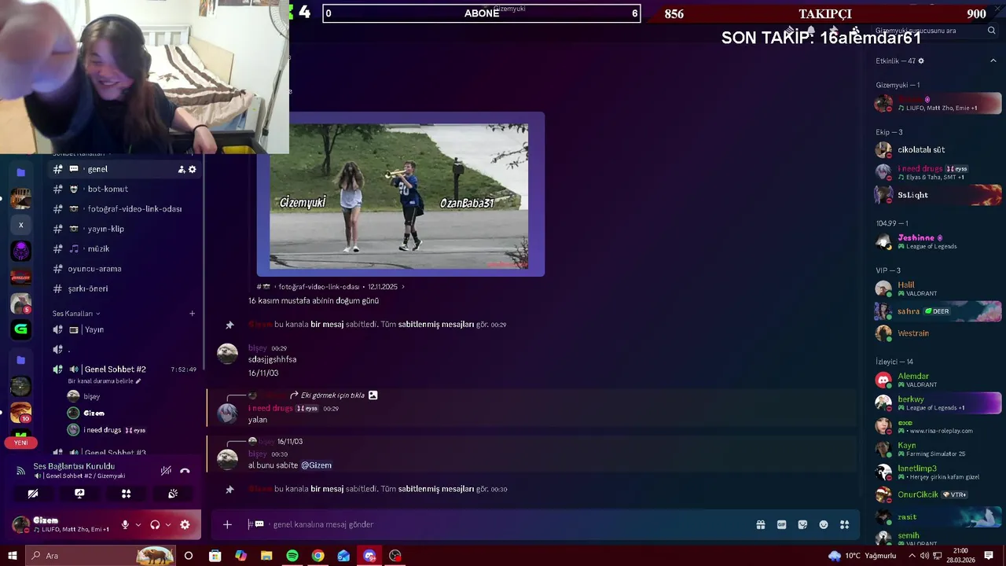Deafen with headphone icon in user panel

155,524
